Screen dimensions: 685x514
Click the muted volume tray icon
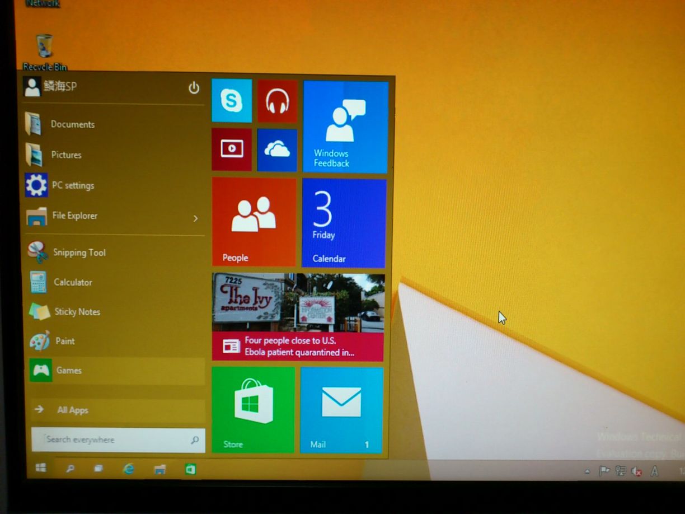[636, 472]
